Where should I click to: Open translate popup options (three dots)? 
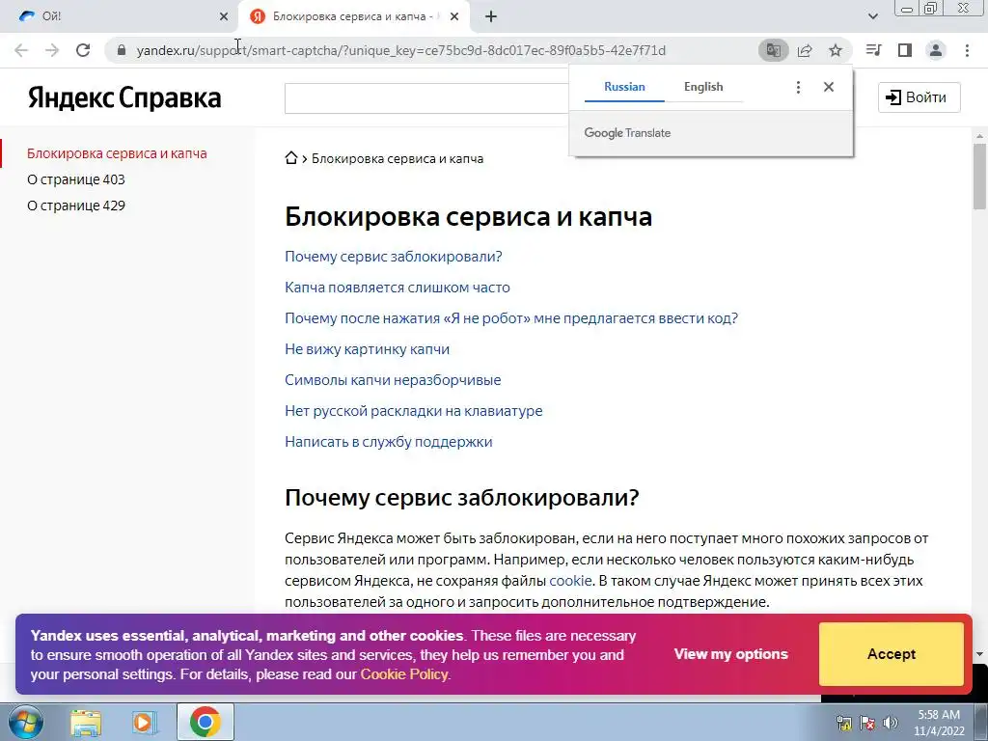pyautogui.click(x=798, y=87)
